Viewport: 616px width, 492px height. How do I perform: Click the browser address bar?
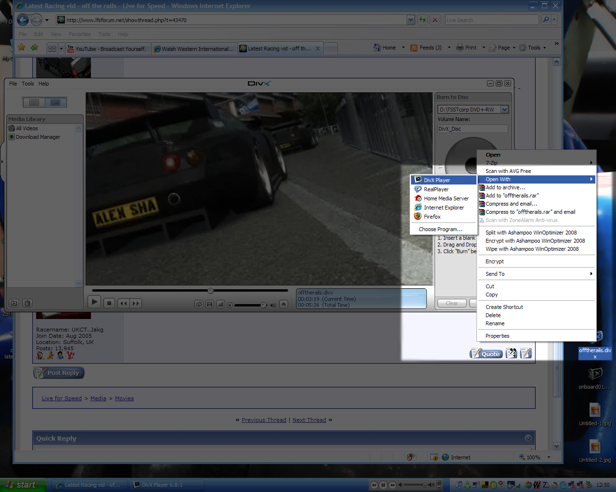point(231,20)
